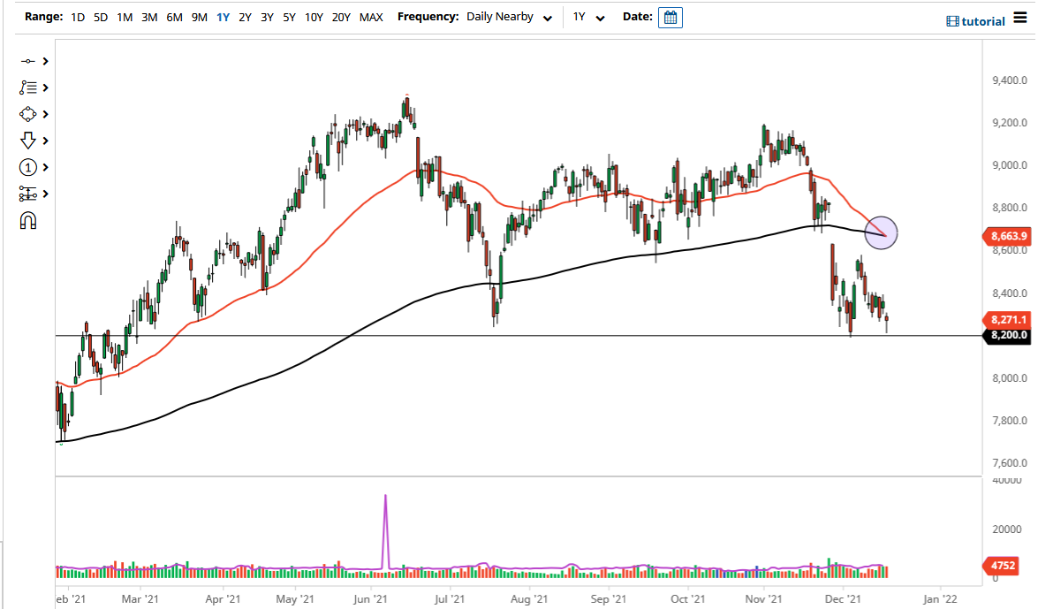Click the 8,663.9 moving average price label
Viewport: 1038px width, 609px height.
(1006, 236)
